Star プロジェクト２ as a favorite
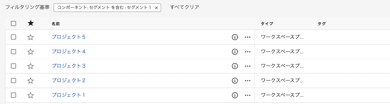 pos(31,81)
